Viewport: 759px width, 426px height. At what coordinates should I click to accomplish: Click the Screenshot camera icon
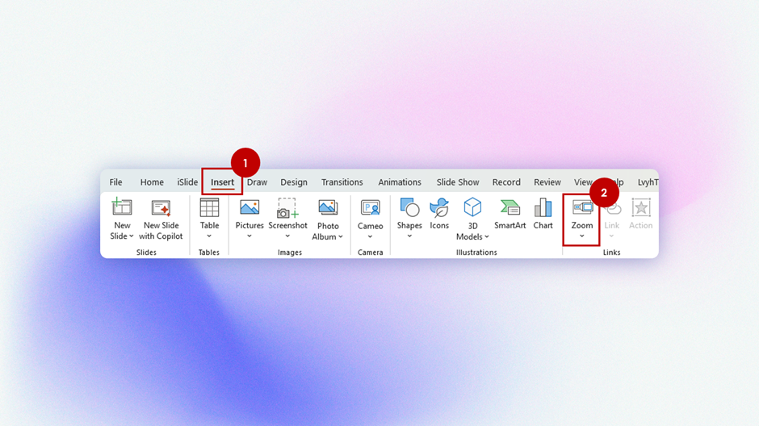coord(287,208)
